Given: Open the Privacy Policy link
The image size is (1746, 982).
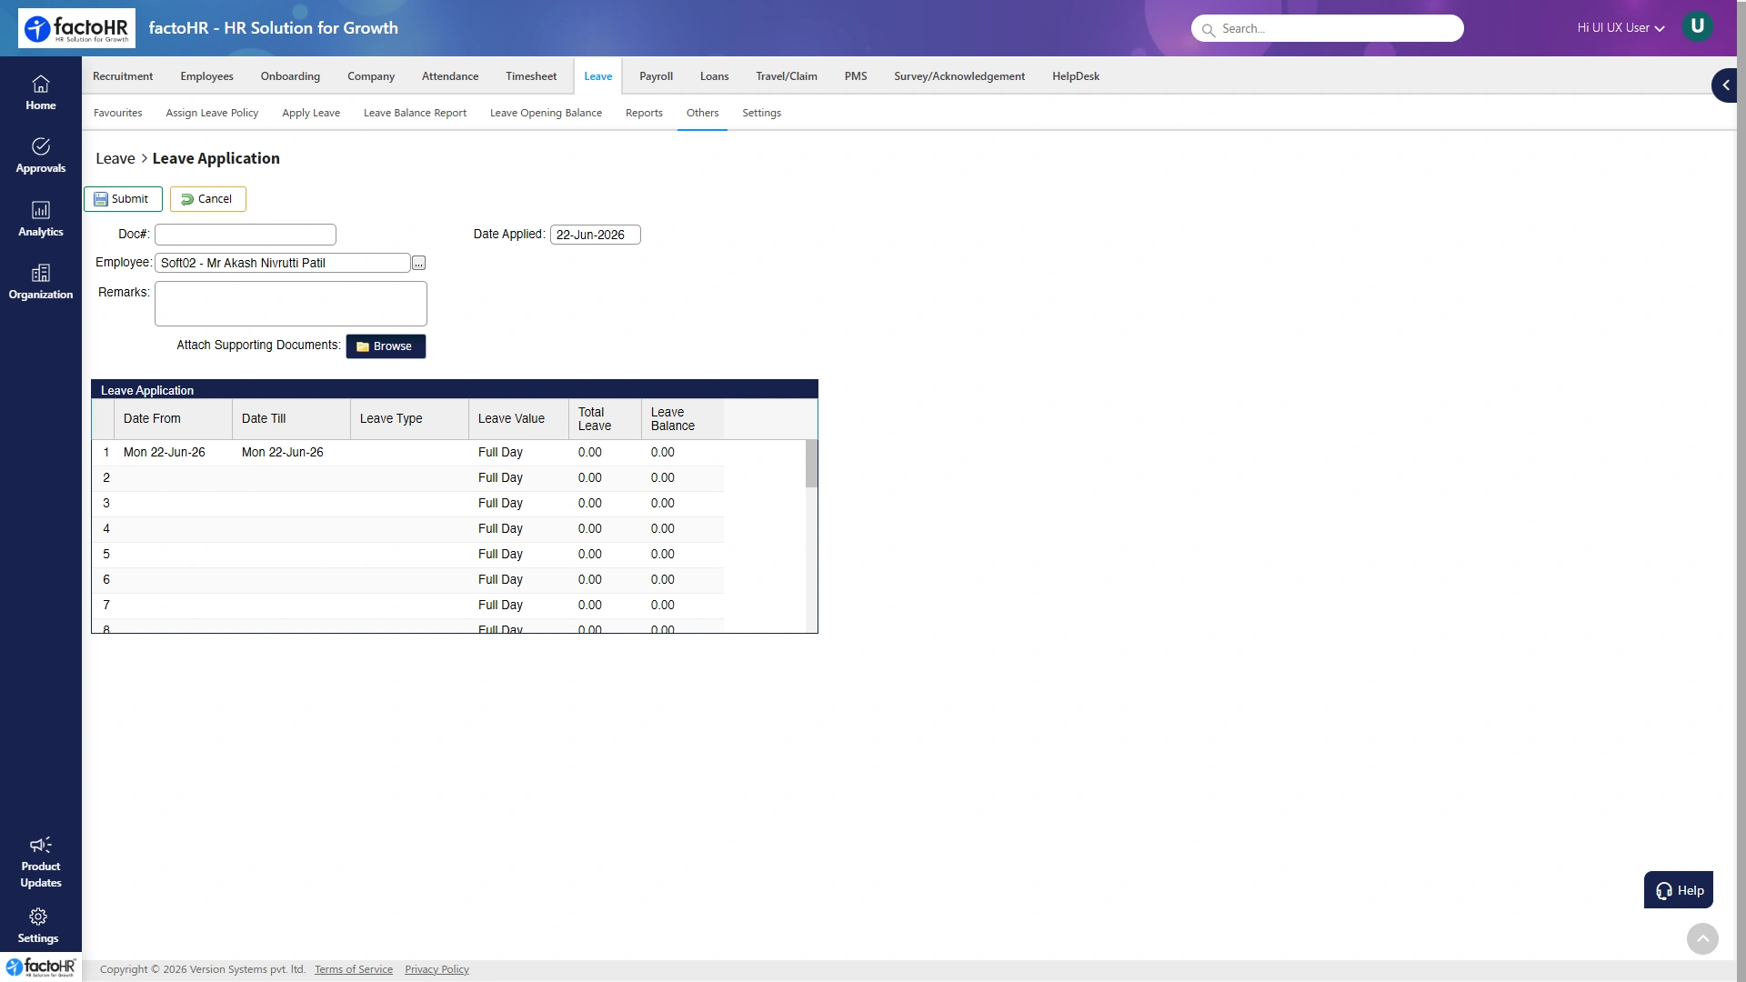Looking at the screenshot, I should [x=436, y=969].
